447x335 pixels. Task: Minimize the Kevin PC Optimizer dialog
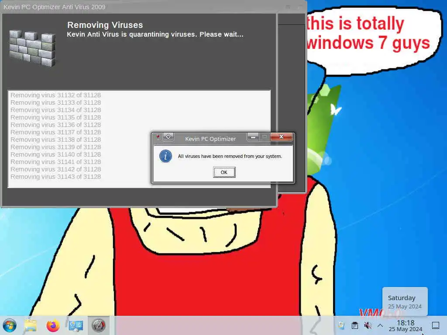[253, 137]
